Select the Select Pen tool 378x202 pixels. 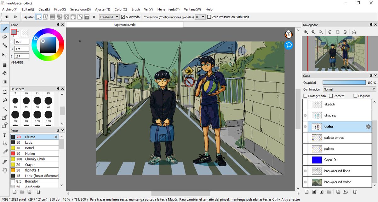tap(4, 117)
